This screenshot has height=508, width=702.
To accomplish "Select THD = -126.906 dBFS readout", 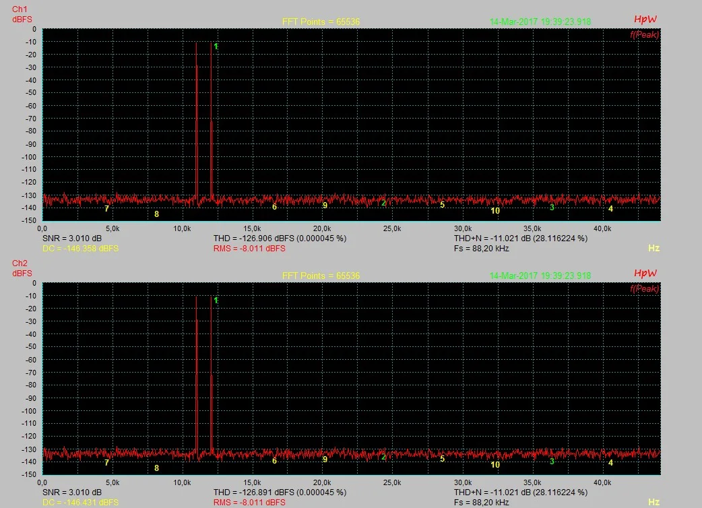I will (x=280, y=238).
